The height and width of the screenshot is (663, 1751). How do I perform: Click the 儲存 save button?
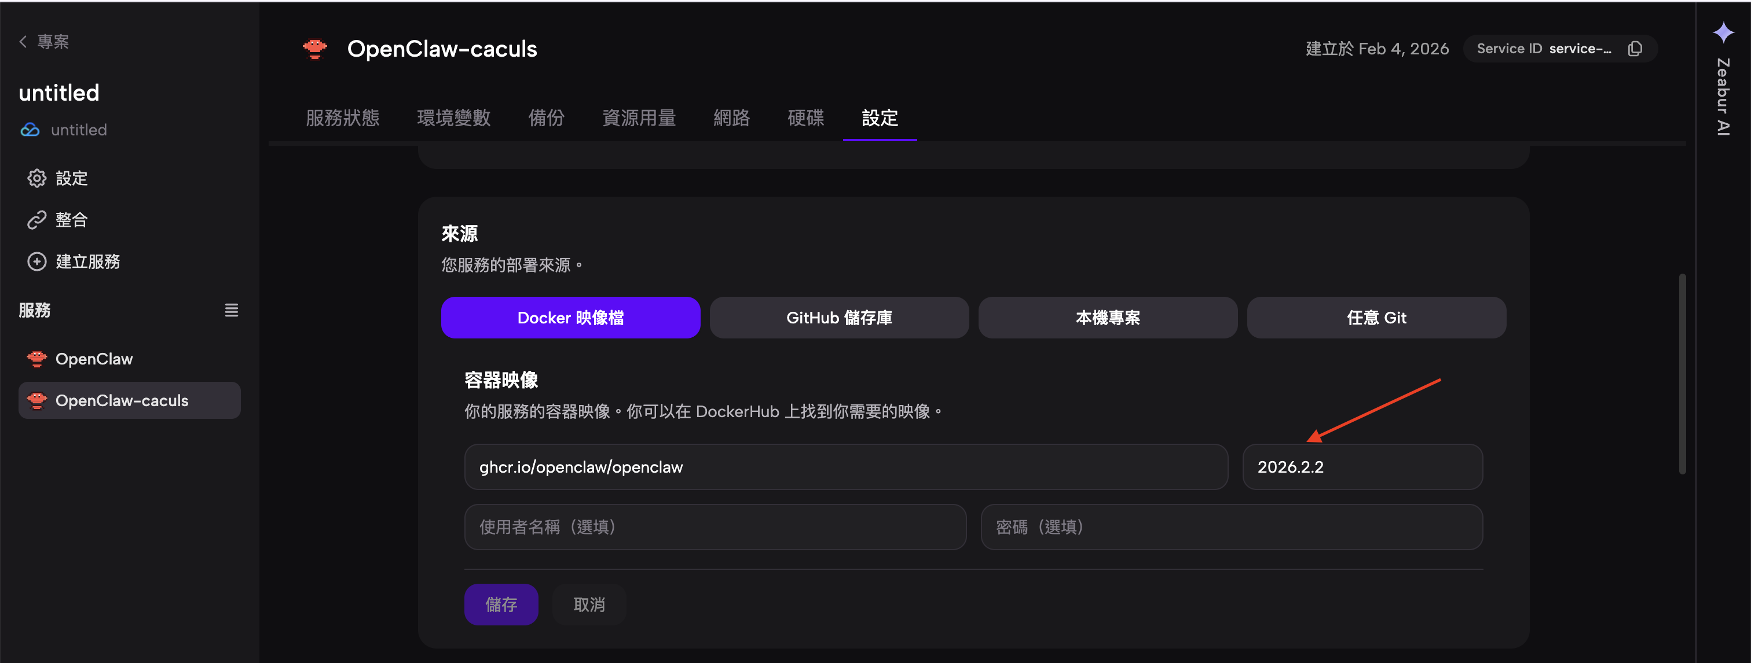pos(501,604)
